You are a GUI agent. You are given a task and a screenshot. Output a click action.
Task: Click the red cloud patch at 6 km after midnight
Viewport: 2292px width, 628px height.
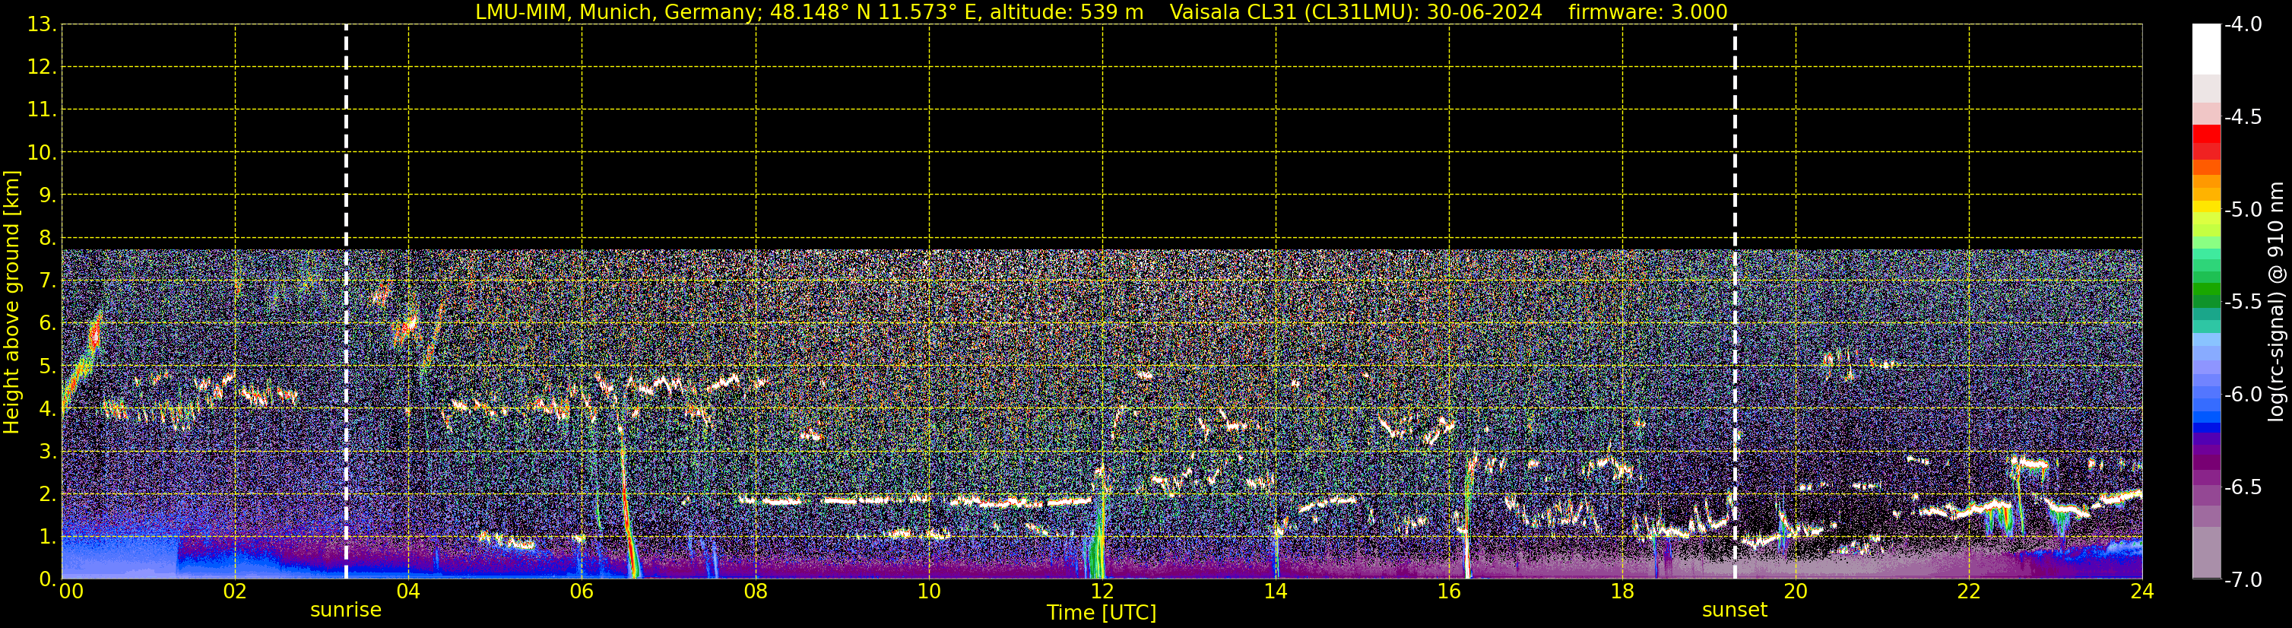pos(94,335)
